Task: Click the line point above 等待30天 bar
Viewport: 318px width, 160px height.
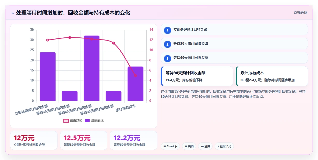Action: 70,37
